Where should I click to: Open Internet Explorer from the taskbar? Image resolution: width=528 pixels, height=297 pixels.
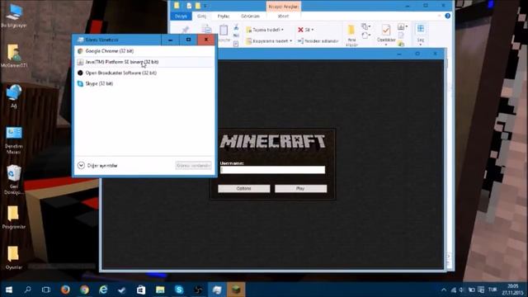pos(103,290)
